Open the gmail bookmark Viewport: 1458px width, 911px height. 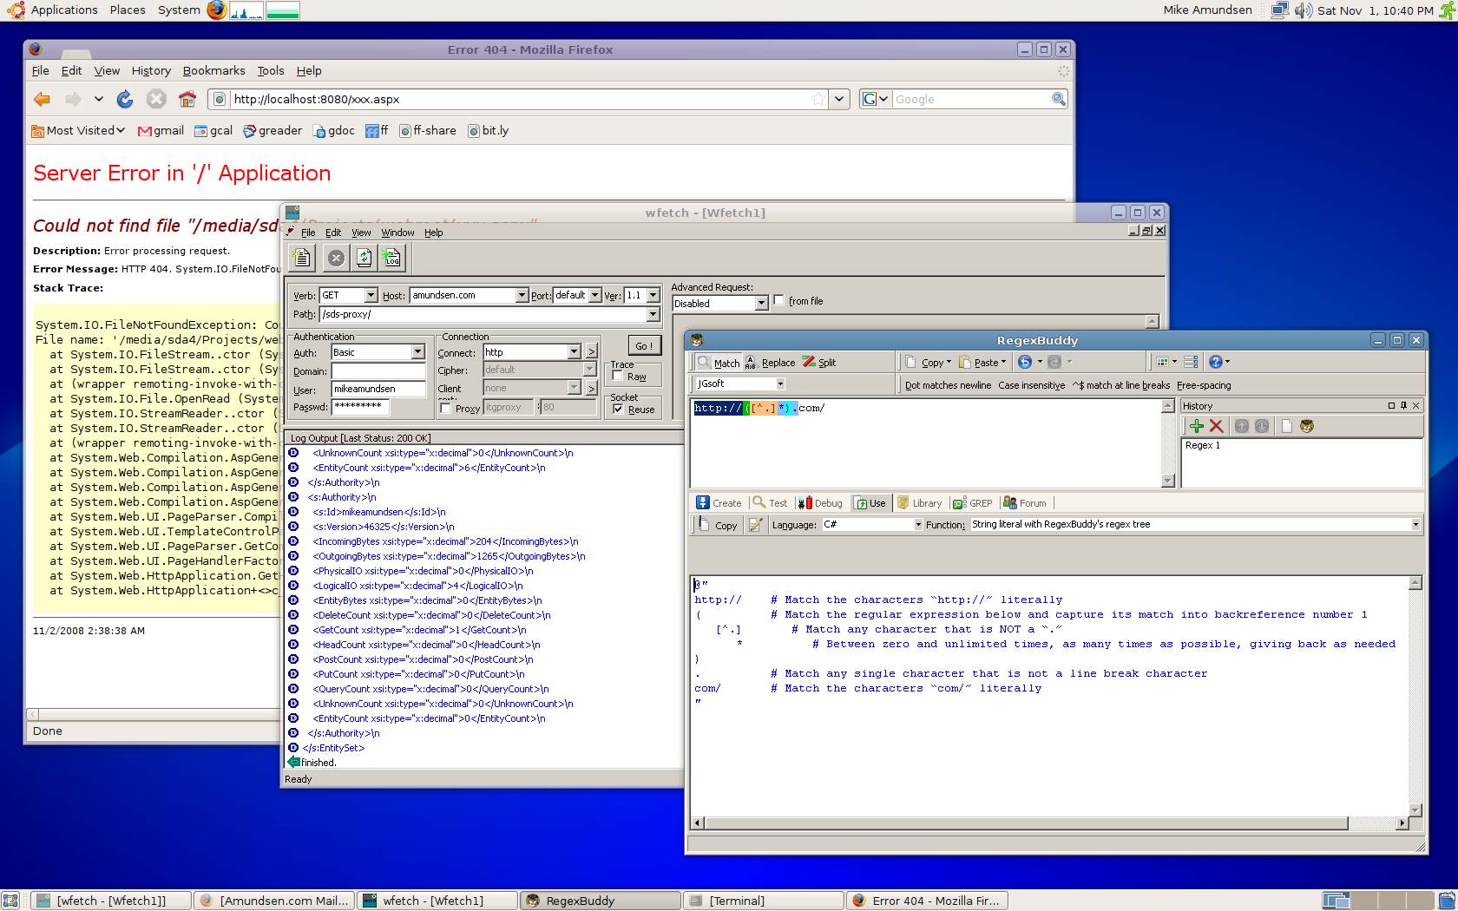pyautogui.click(x=161, y=130)
